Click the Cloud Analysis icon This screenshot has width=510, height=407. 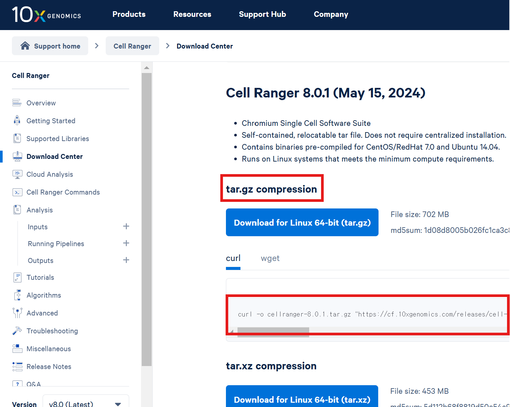tap(17, 174)
